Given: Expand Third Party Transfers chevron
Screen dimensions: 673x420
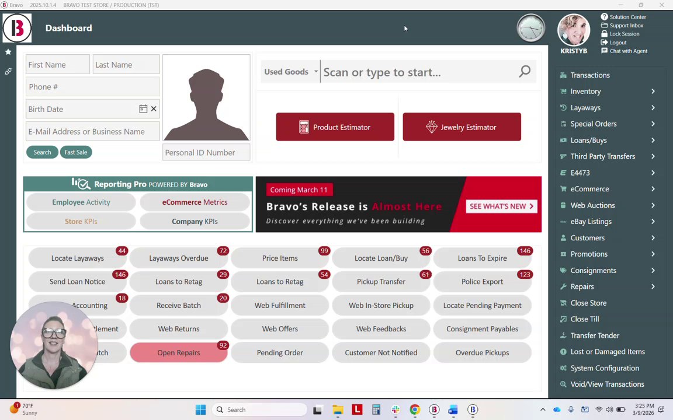Looking at the screenshot, I should pyautogui.click(x=653, y=156).
